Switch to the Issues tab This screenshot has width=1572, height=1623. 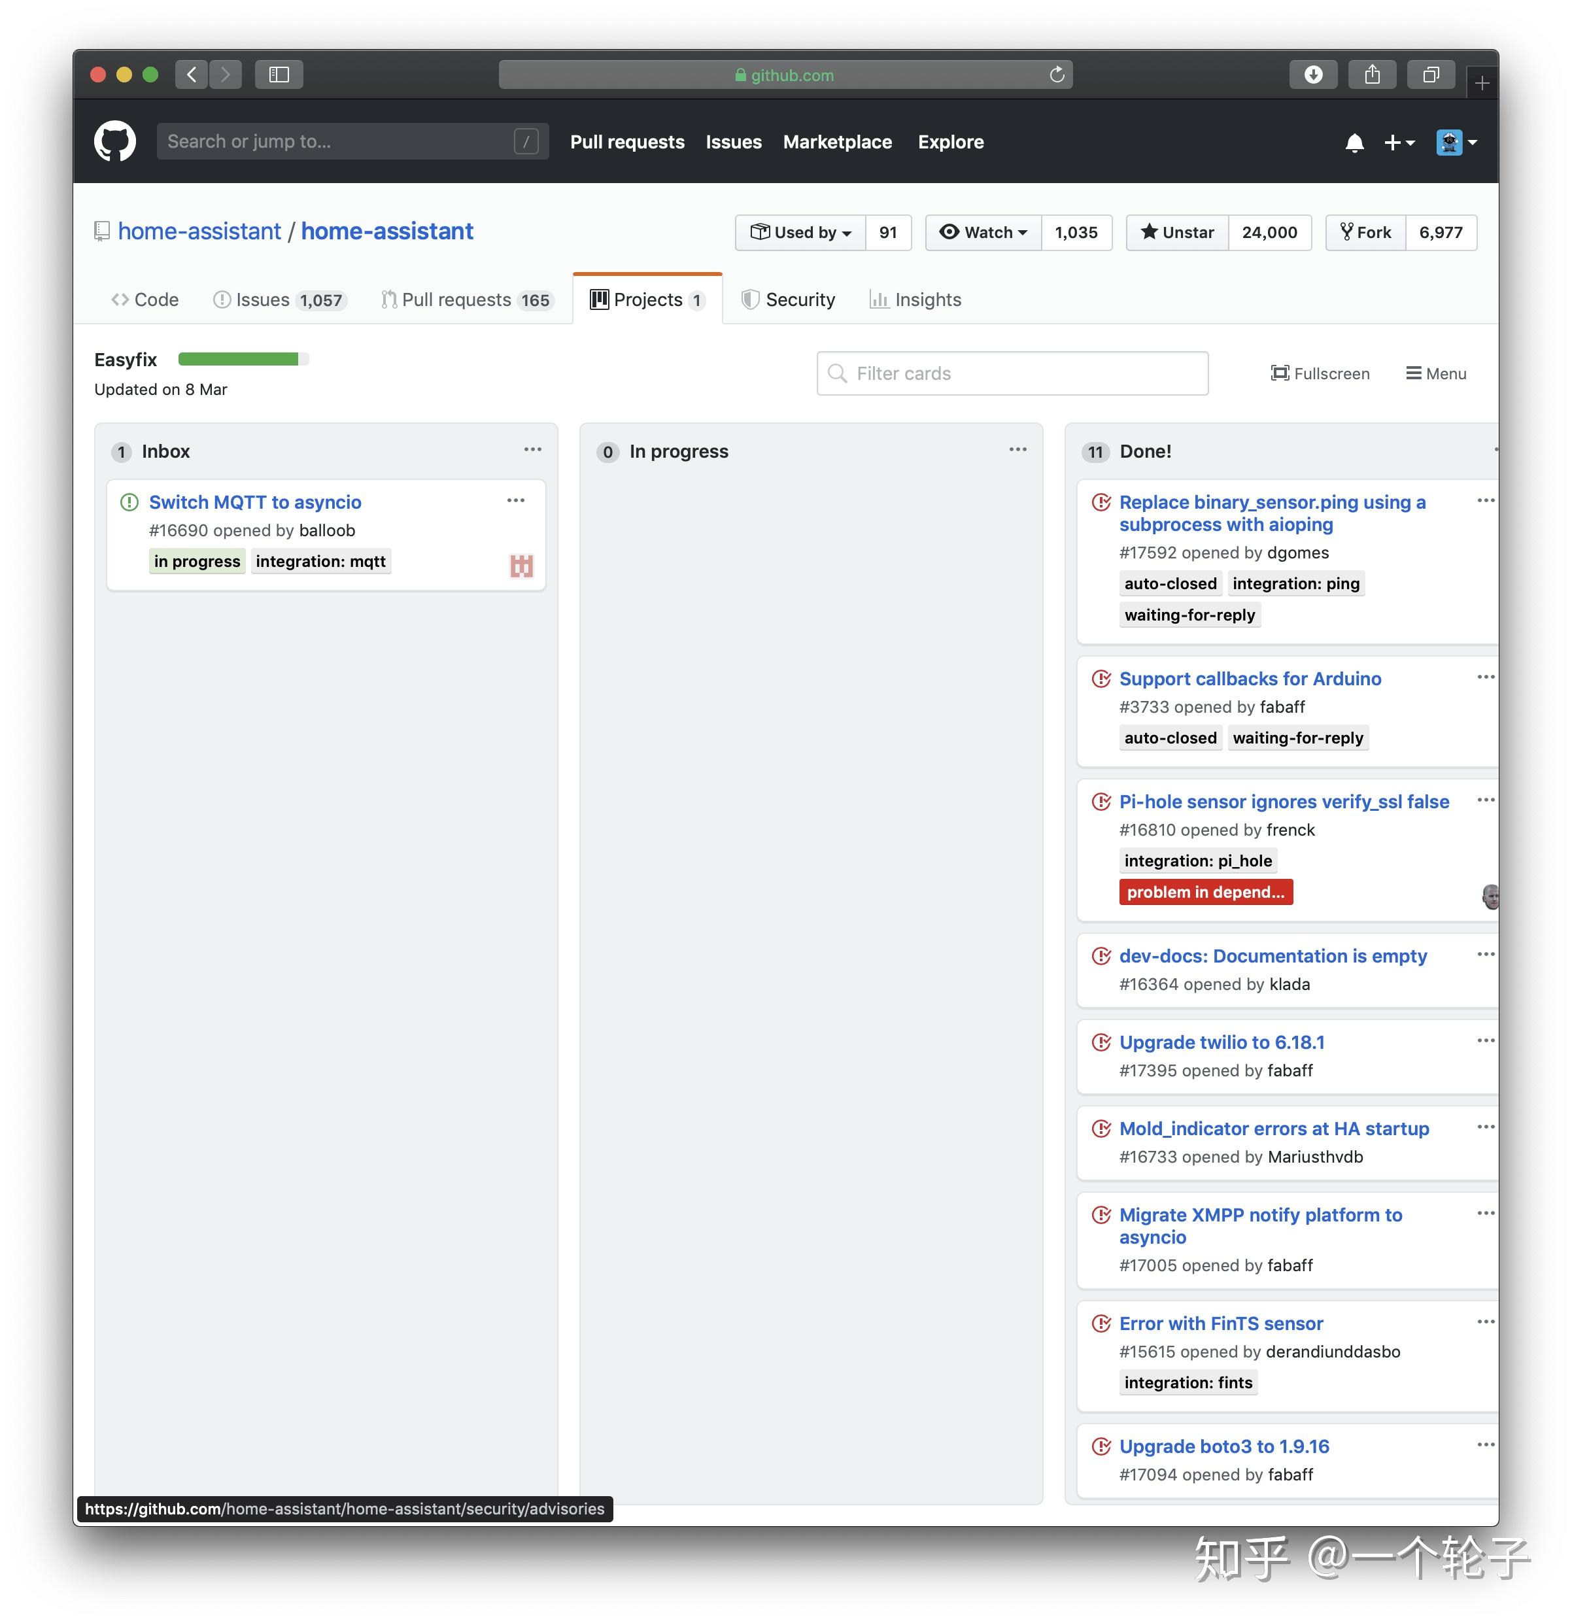tap(277, 299)
